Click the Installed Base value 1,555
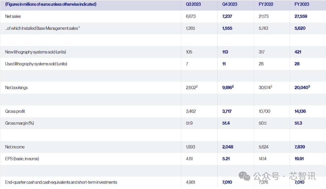Screen dimensions: 326x189 click(x=227, y=28)
